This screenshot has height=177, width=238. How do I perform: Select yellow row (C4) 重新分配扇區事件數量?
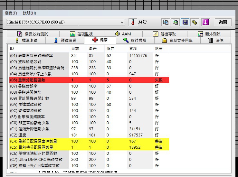click(x=89, y=141)
